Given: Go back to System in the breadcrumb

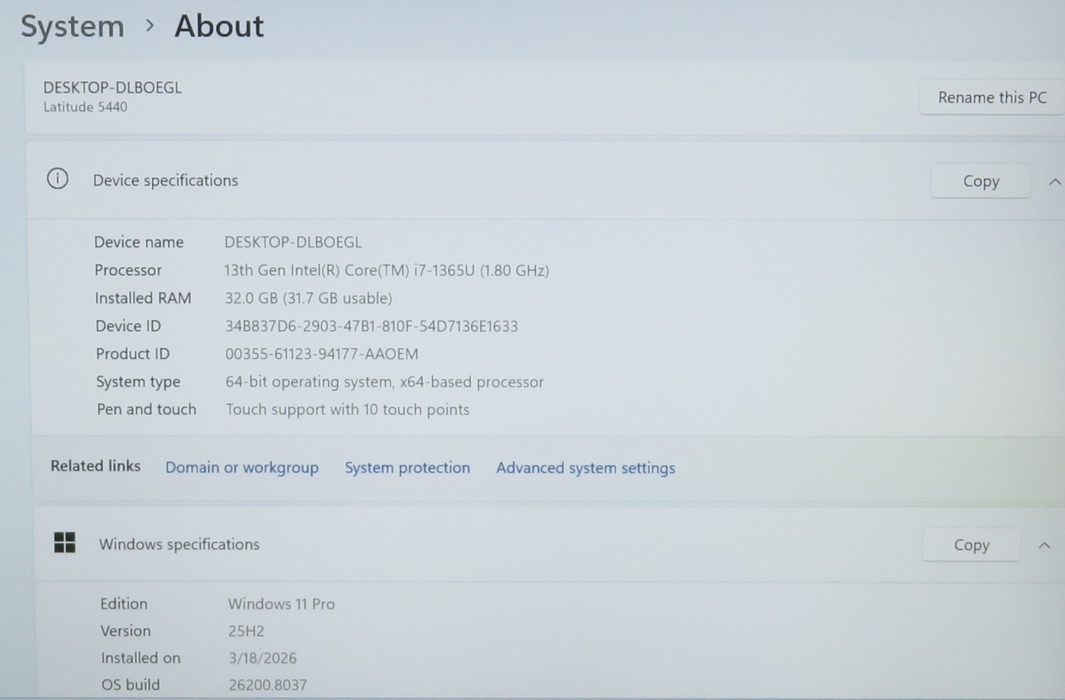Looking at the screenshot, I should [x=72, y=26].
